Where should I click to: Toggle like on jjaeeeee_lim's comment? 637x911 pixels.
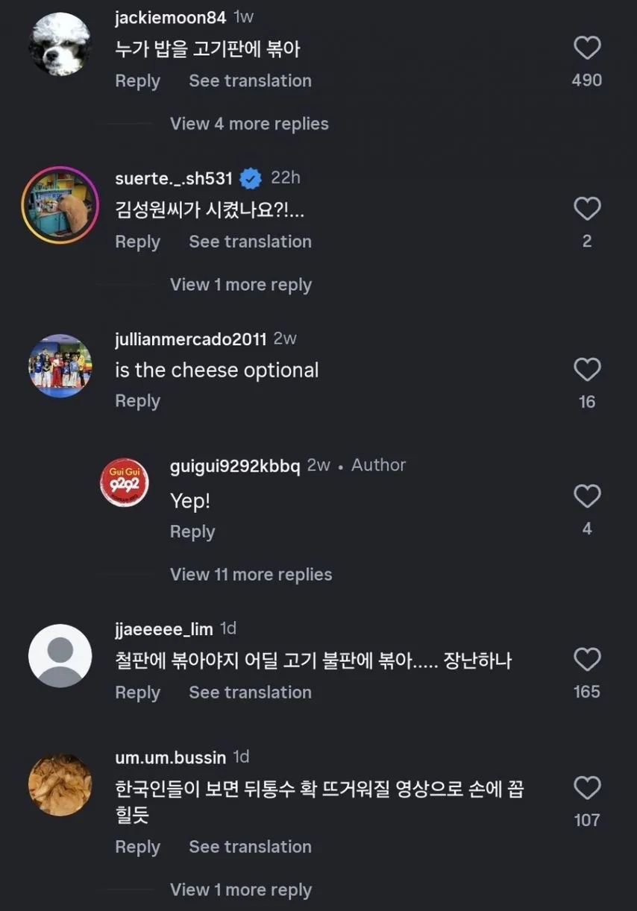tap(587, 659)
